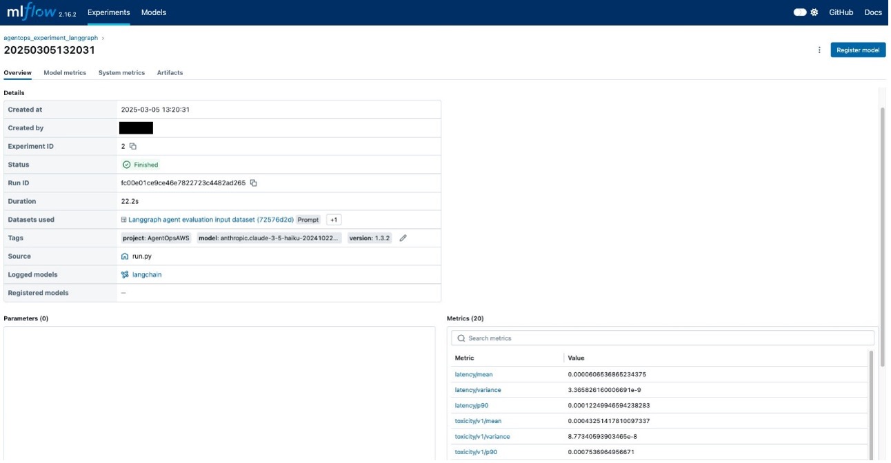Open the toxicity/v1/mean metric link

point(478,421)
